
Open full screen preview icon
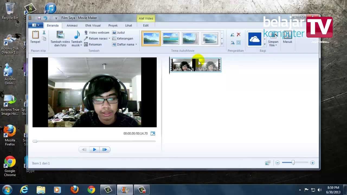153,134
